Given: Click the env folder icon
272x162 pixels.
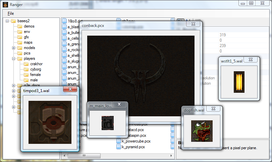Looking at the screenshot, I should (20, 32).
